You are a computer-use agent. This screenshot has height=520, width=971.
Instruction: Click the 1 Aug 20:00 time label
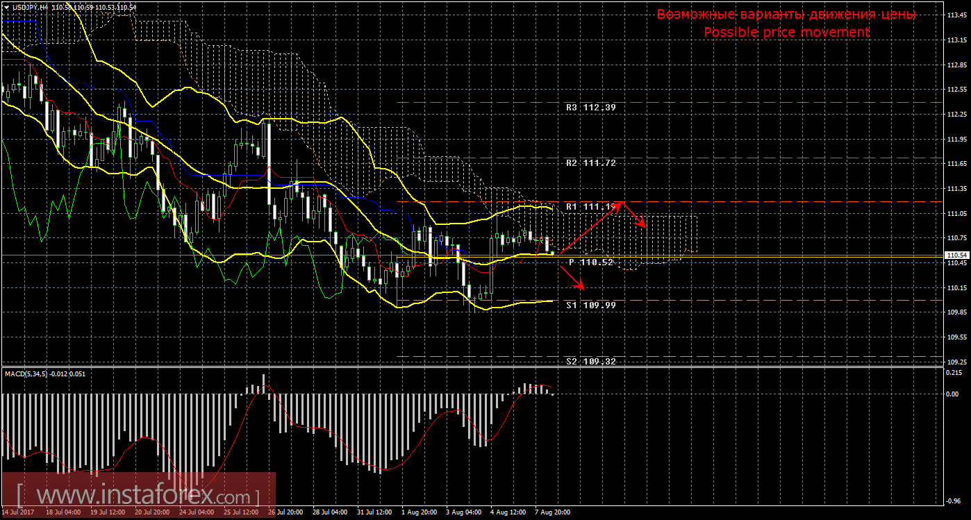click(420, 514)
